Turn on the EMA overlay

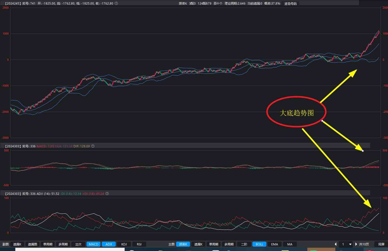(275, 244)
